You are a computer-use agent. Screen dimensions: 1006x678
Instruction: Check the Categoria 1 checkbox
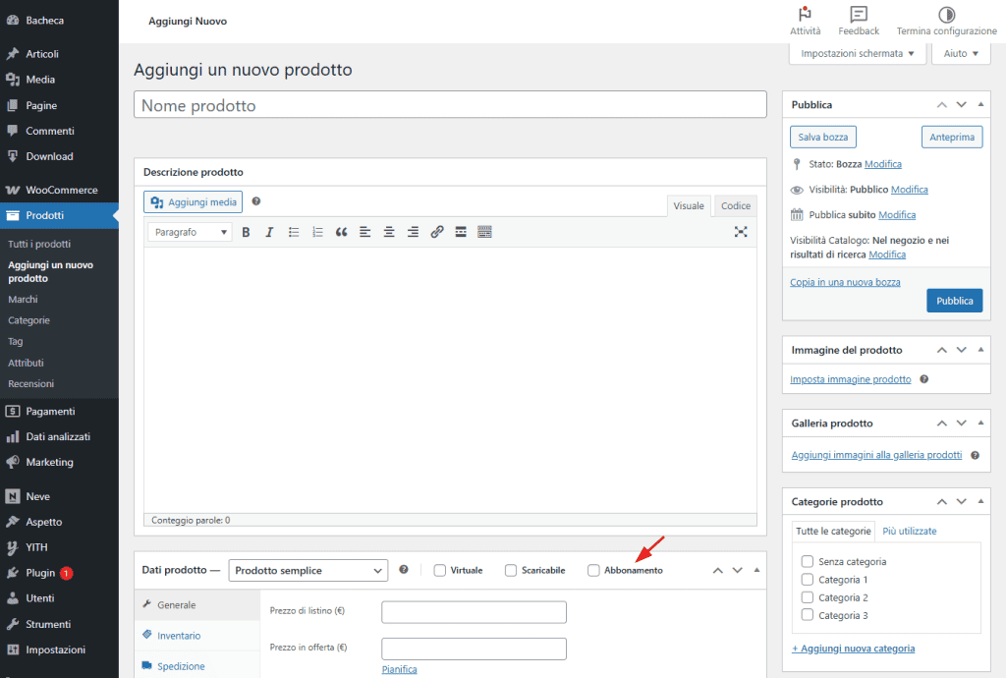point(809,580)
